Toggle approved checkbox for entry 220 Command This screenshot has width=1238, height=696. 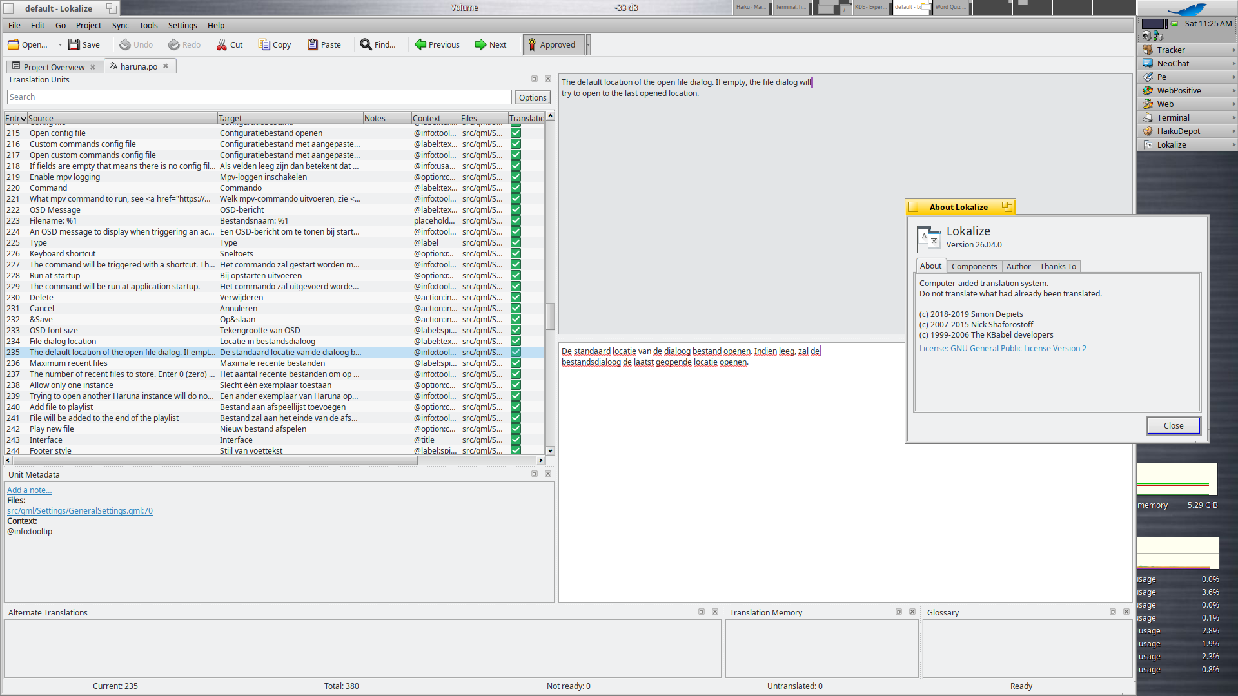pos(516,188)
